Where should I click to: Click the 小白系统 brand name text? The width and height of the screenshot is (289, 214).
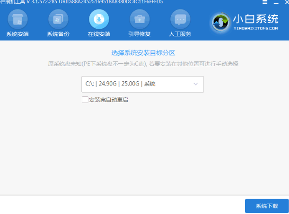(256, 19)
